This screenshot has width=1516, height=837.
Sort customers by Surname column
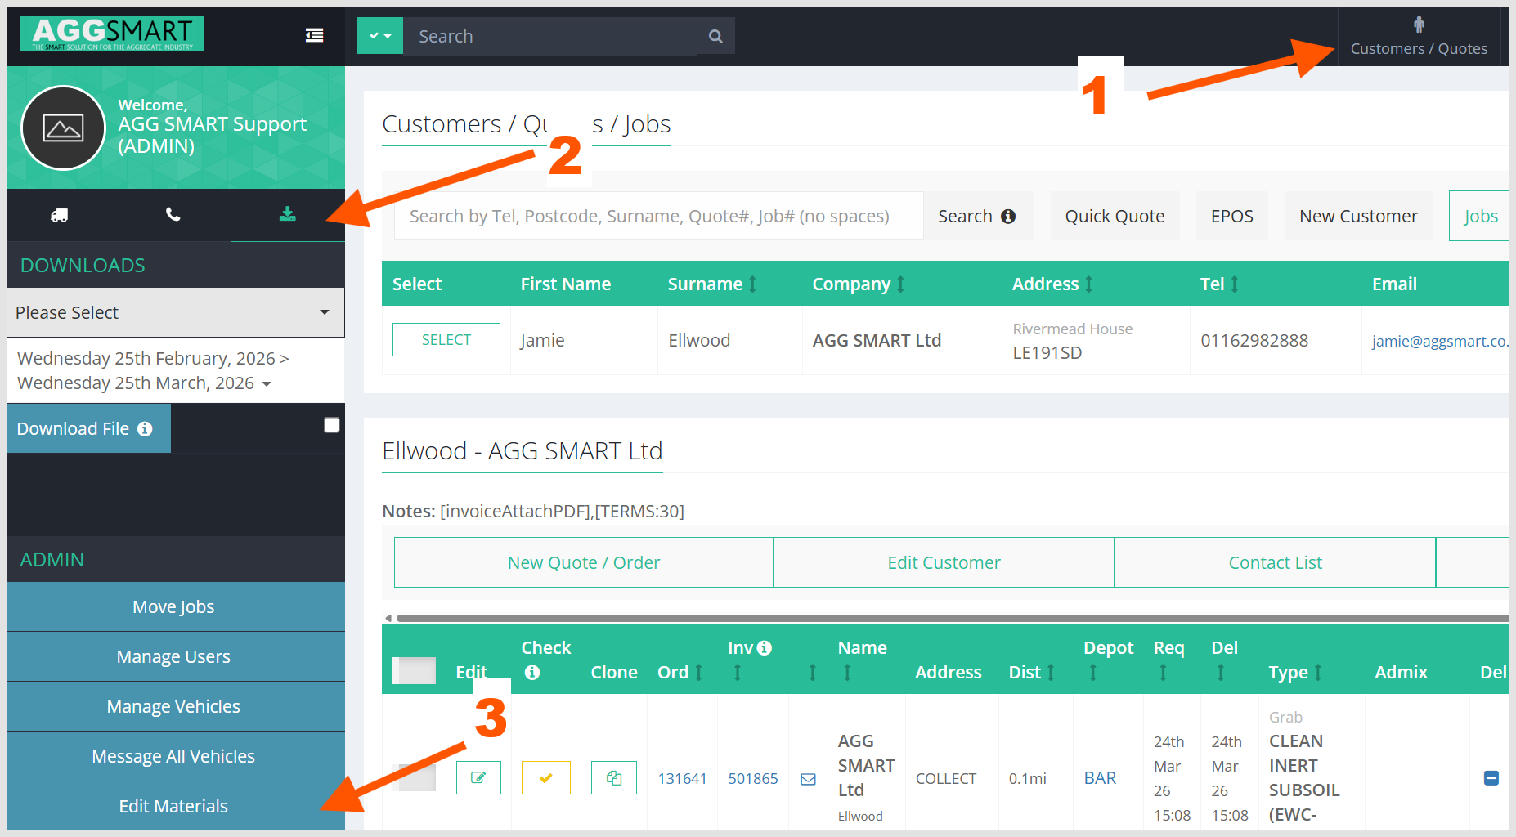point(753,284)
